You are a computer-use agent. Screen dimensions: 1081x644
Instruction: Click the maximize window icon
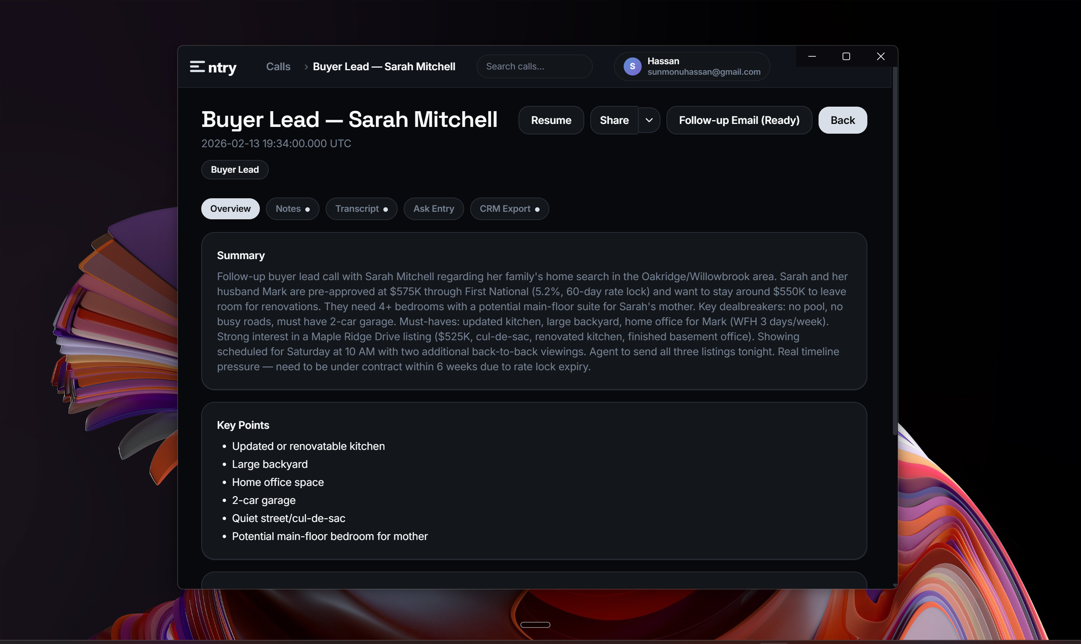pos(846,56)
